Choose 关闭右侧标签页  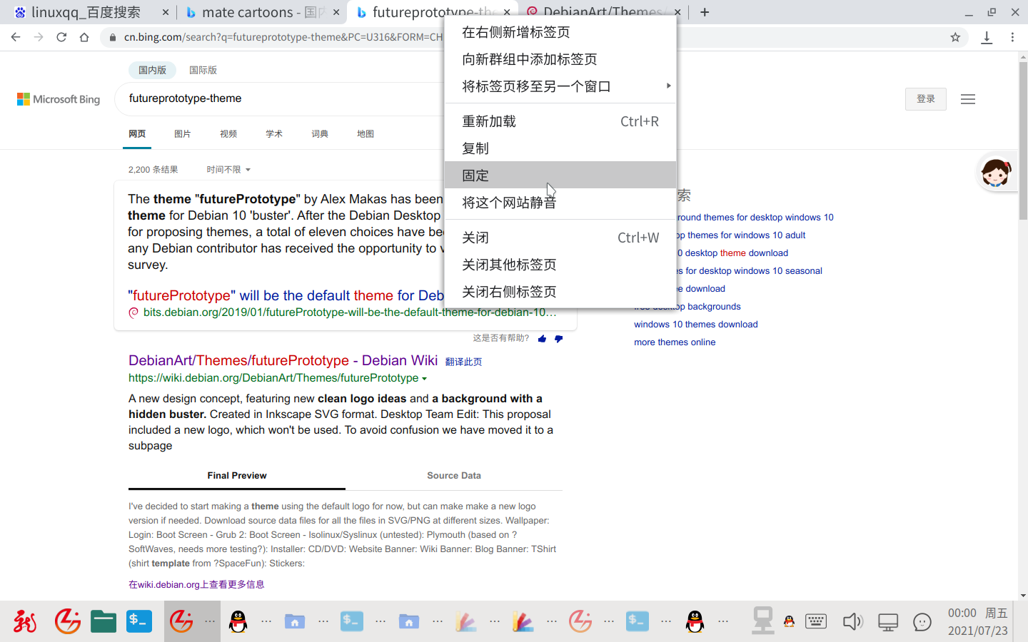(560, 292)
